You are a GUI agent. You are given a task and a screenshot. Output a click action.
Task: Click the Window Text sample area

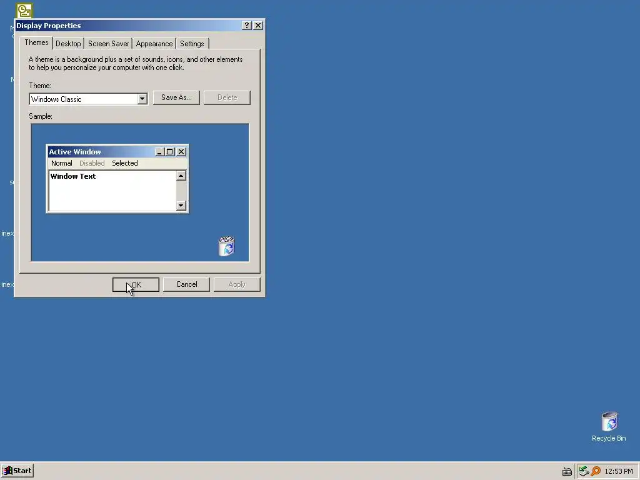pos(112,191)
